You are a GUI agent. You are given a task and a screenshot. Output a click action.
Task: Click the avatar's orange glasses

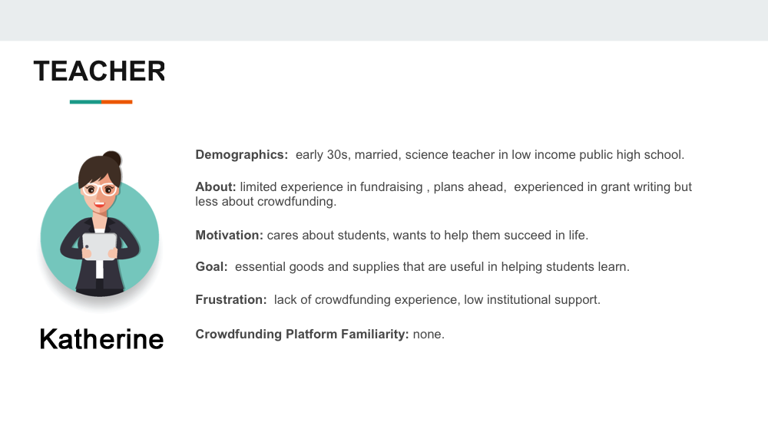[x=100, y=189]
